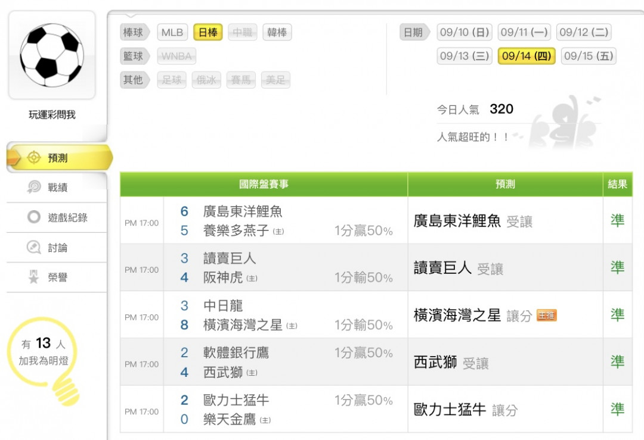Click team name 西武獅 in match list

223,372
